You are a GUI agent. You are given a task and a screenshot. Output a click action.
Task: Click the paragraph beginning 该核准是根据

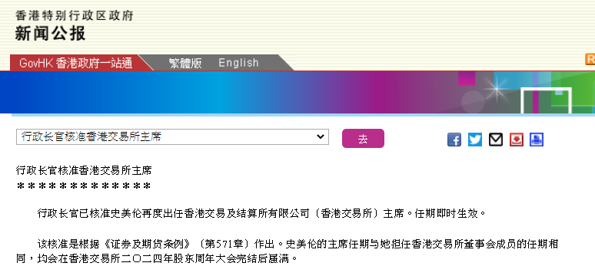288,251
